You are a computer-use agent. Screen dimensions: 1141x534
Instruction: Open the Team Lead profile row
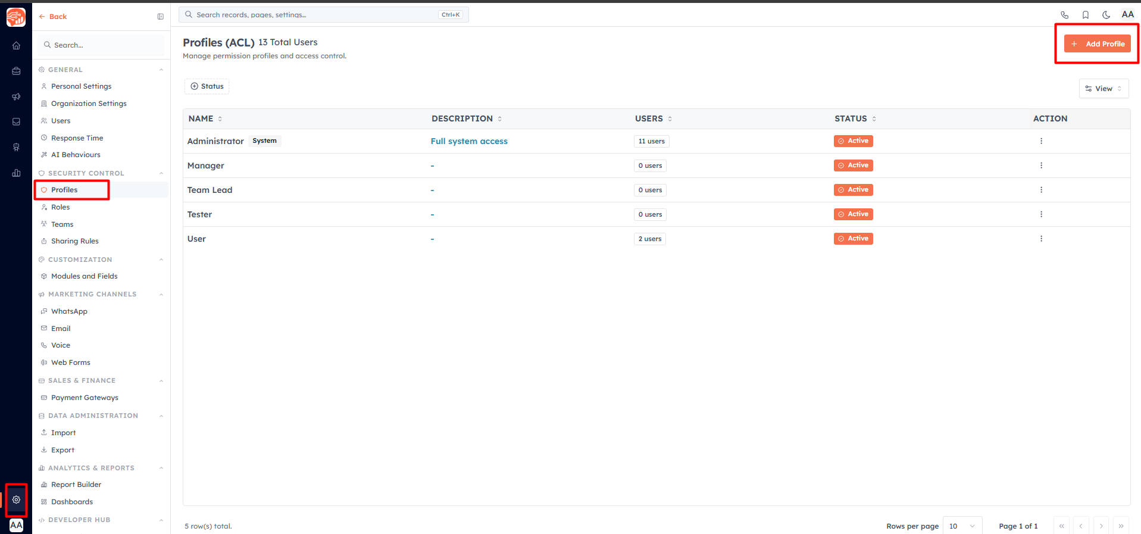pos(657,190)
